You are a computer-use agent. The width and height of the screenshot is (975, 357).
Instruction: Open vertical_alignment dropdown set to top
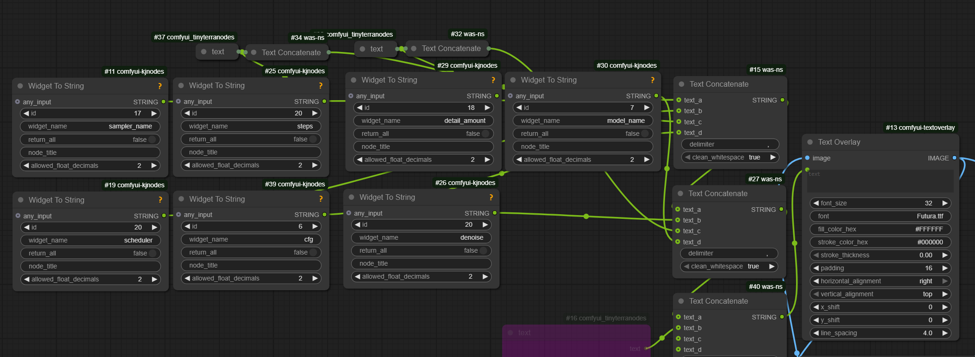(x=880, y=294)
